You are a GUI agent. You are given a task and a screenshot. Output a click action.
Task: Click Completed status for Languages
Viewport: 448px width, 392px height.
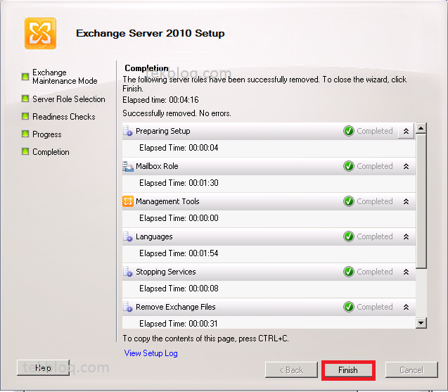[375, 236]
